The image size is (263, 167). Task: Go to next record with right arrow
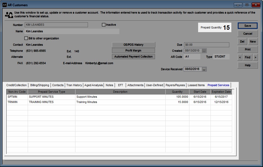(x=255, y=57)
